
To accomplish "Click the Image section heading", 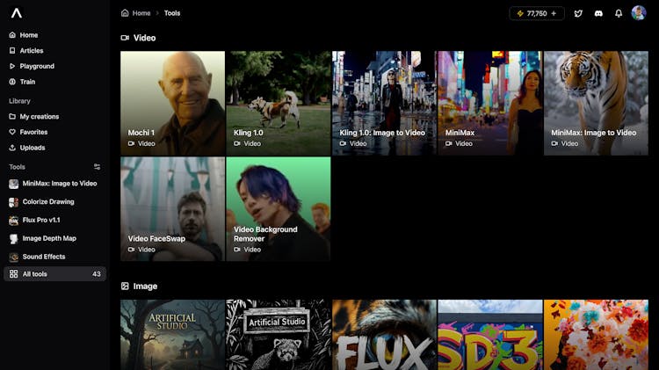I will 145,287.
